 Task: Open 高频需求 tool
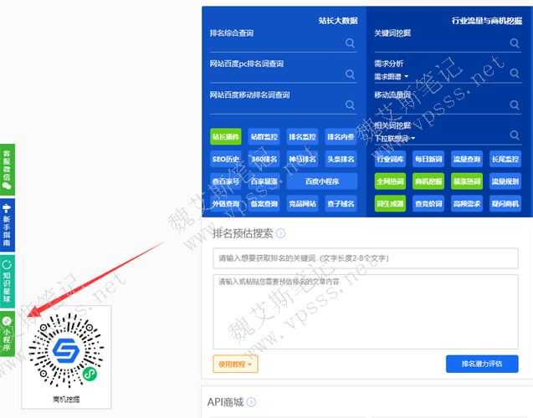coord(467,204)
